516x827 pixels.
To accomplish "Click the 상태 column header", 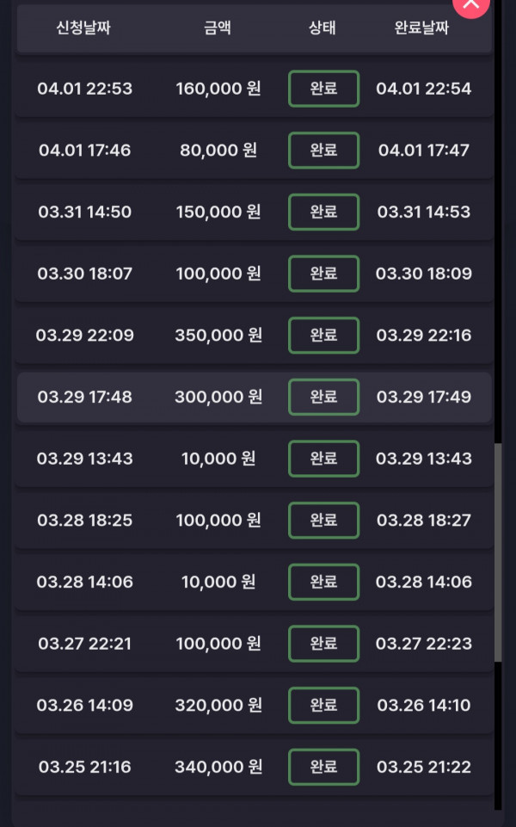I will point(322,28).
